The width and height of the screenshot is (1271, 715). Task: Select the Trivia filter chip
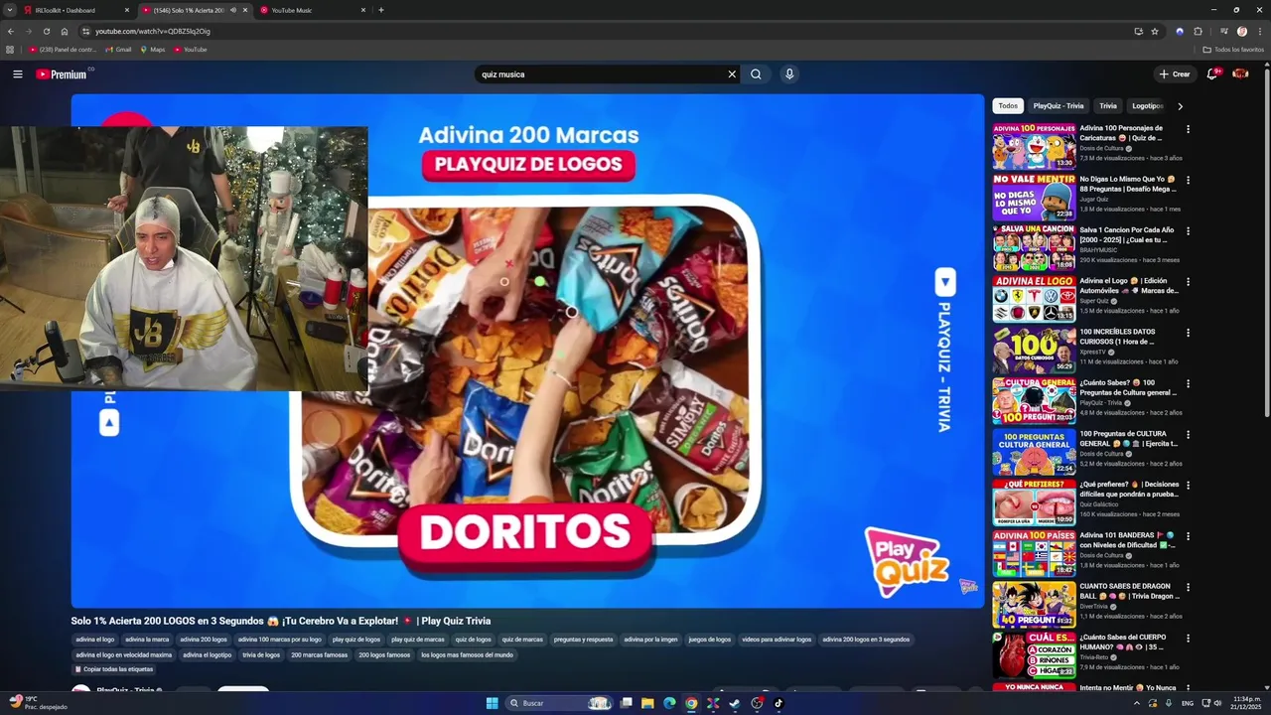pyautogui.click(x=1108, y=106)
